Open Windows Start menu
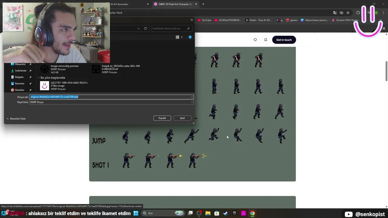Viewport: 388px width, 218px height. [136, 213]
